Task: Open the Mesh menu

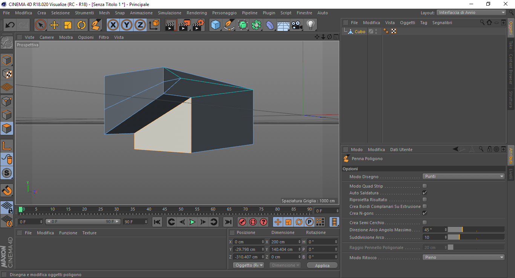Action: pyautogui.click(x=104, y=13)
